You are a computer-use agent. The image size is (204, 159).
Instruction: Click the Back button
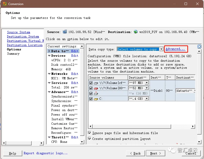(135, 153)
